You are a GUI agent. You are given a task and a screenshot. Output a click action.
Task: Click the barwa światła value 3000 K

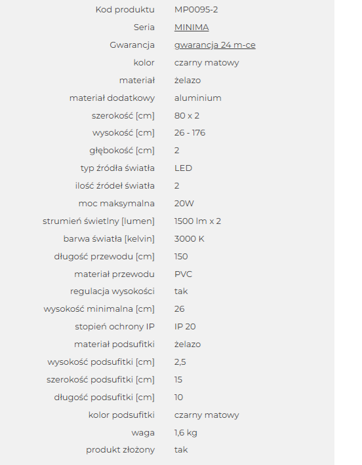pyautogui.click(x=189, y=239)
